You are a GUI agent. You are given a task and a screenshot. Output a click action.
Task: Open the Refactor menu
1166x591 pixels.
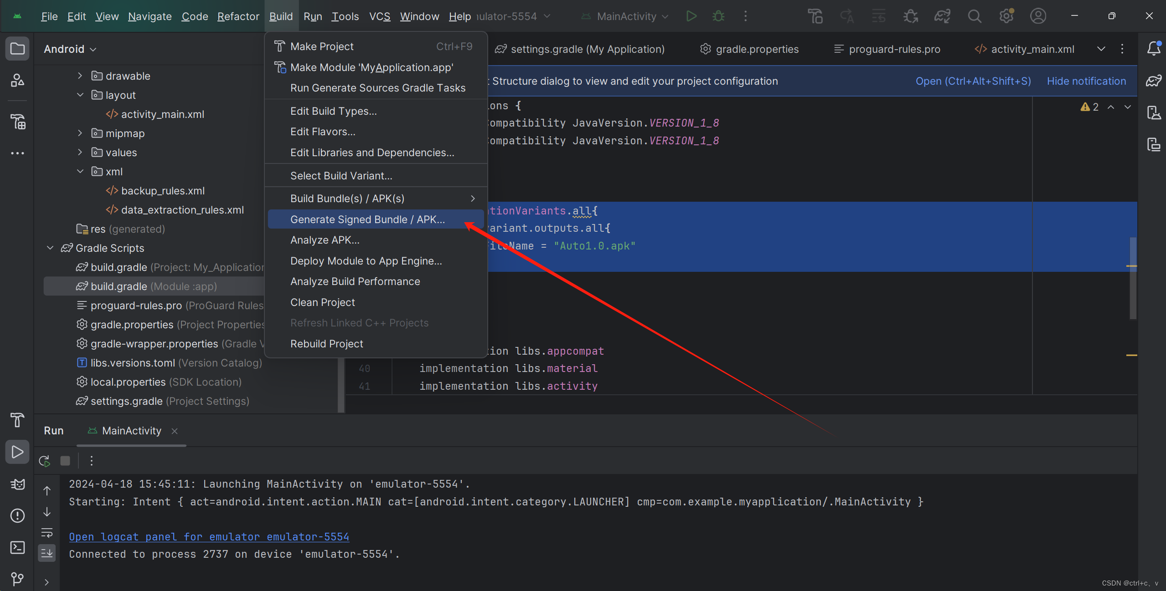click(x=238, y=16)
